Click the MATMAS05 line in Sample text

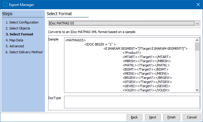(75, 40)
